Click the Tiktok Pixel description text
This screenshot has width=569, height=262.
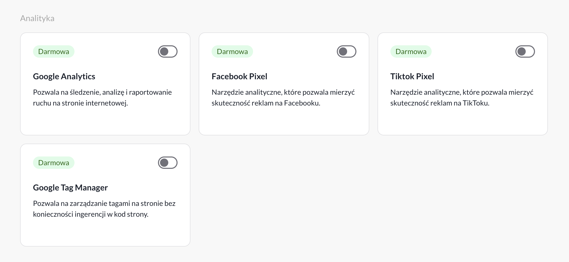[x=462, y=98]
